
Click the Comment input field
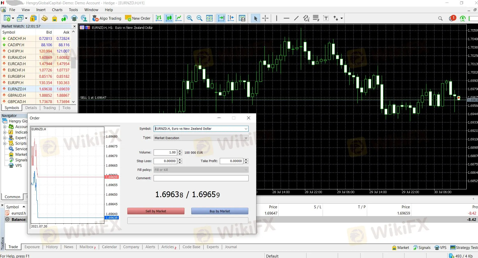201,178
